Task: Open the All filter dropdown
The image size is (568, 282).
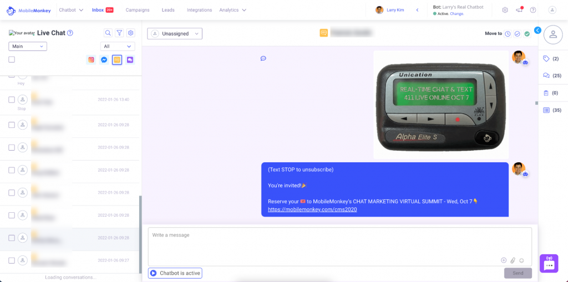Action: click(118, 47)
